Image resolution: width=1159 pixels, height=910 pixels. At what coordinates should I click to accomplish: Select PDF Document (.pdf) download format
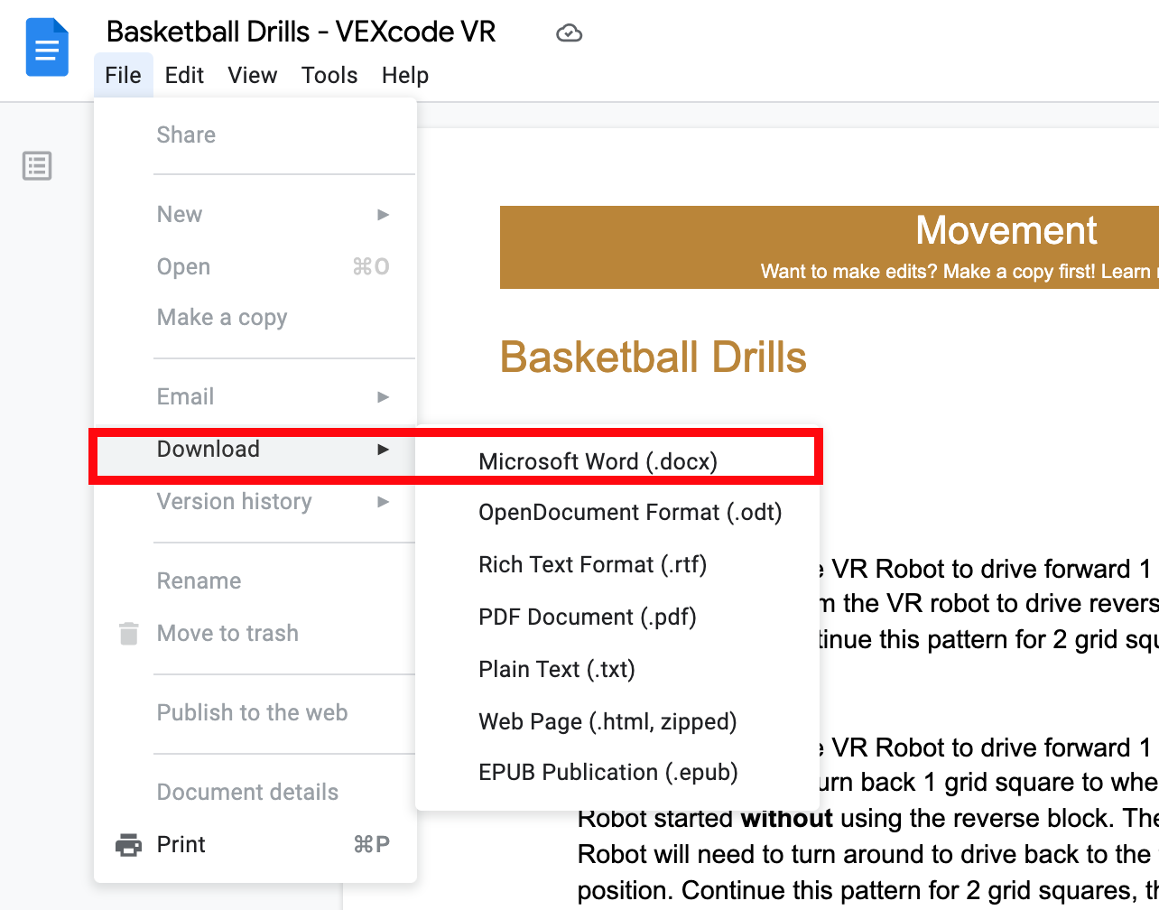tap(587, 617)
